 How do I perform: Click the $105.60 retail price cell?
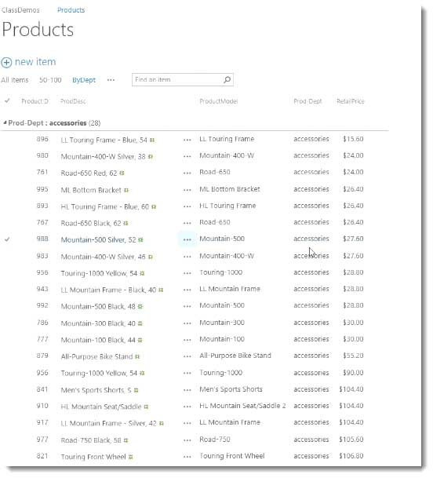351,440
